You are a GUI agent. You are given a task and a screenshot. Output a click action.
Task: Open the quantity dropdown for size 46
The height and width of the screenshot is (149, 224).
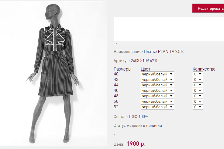[x=198, y=91]
